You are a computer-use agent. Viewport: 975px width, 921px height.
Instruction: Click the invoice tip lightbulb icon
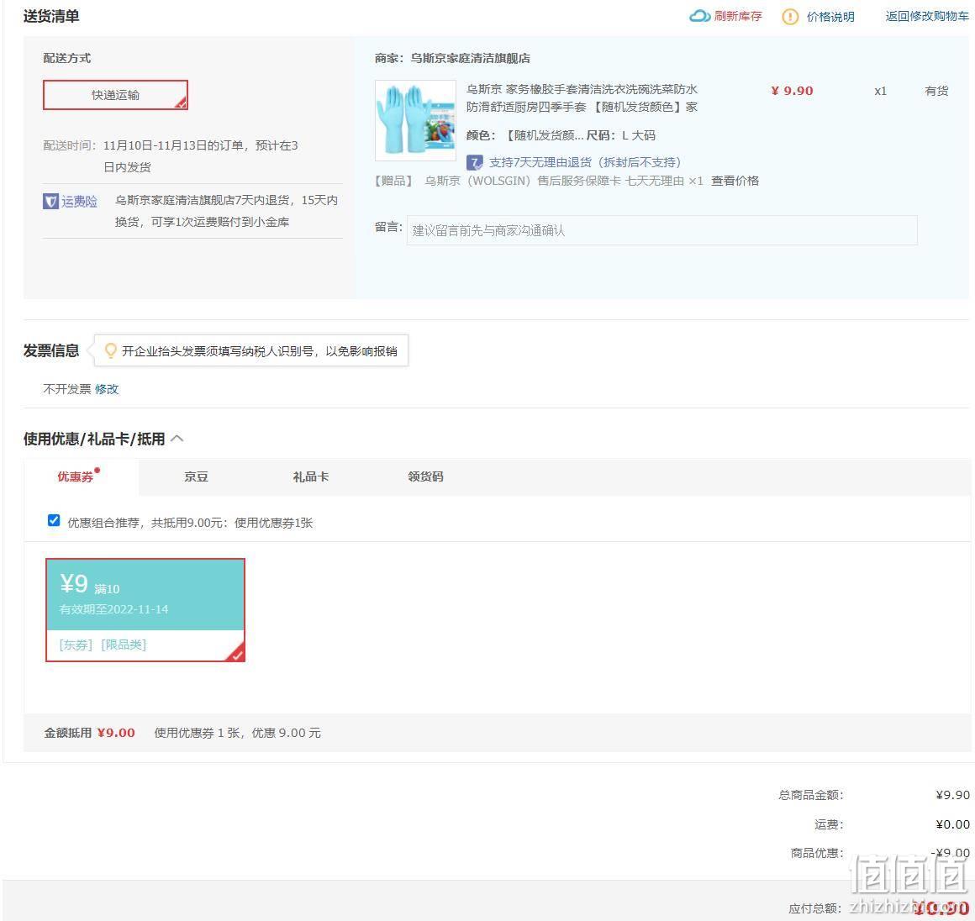pos(111,350)
